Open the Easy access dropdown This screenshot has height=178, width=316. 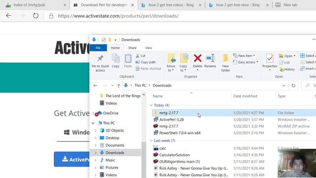246,62
